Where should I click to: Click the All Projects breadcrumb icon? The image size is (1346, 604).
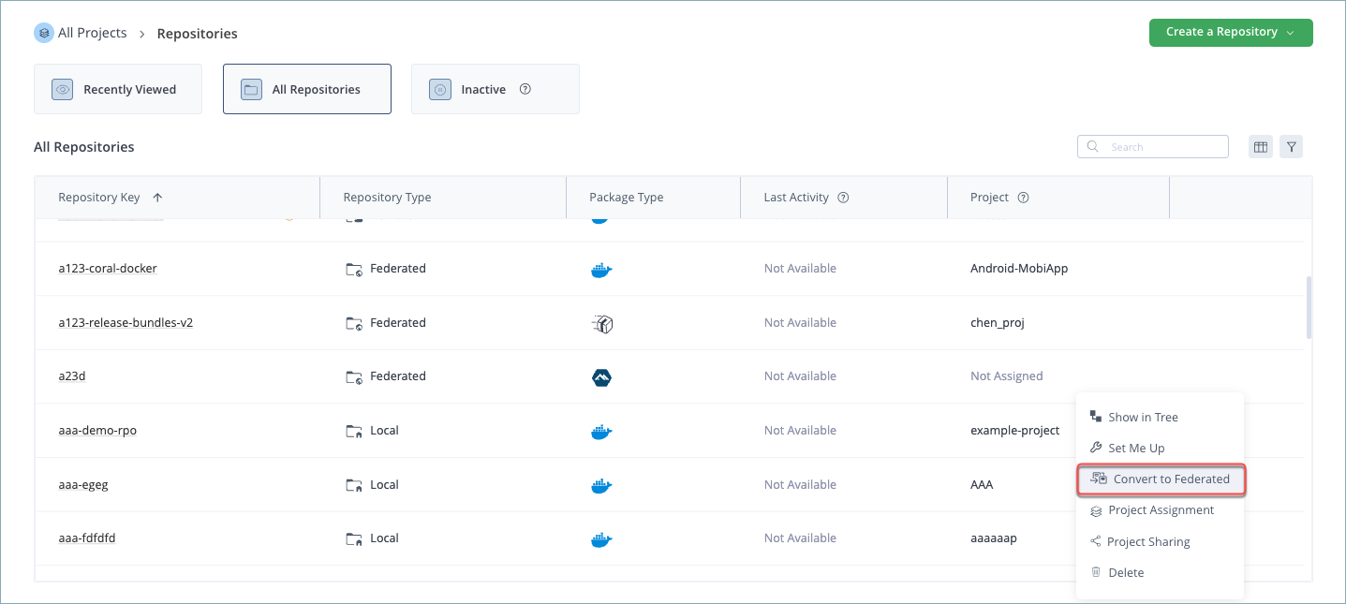pyautogui.click(x=44, y=33)
